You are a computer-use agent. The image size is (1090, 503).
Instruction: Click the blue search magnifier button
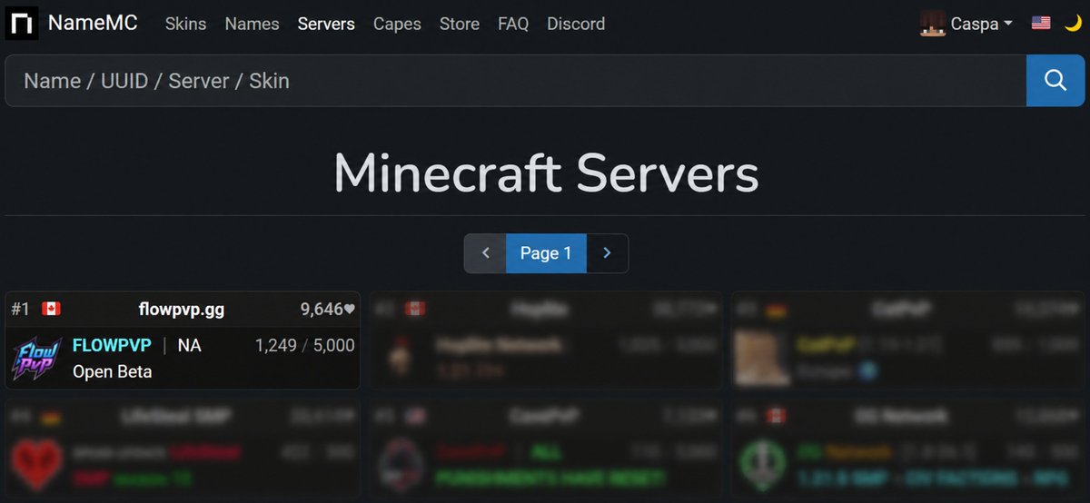click(x=1055, y=81)
